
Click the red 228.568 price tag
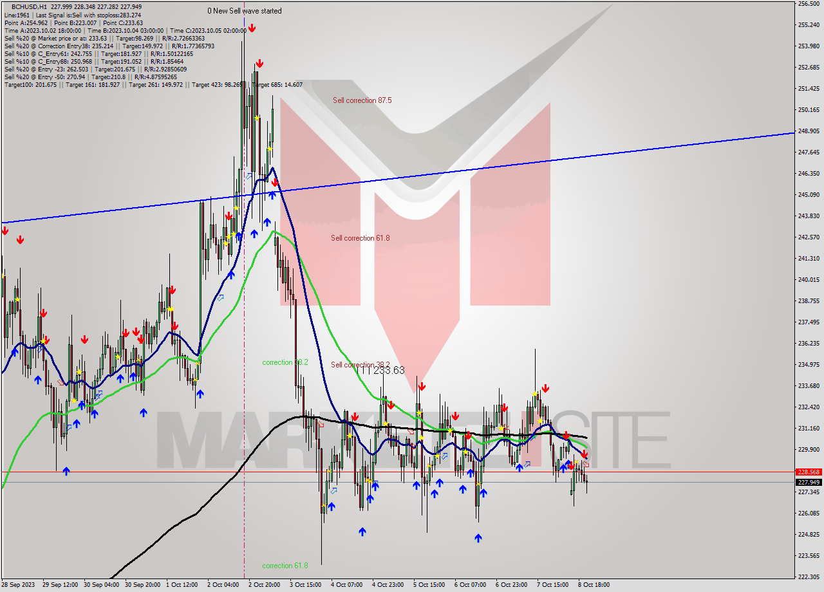(x=809, y=472)
